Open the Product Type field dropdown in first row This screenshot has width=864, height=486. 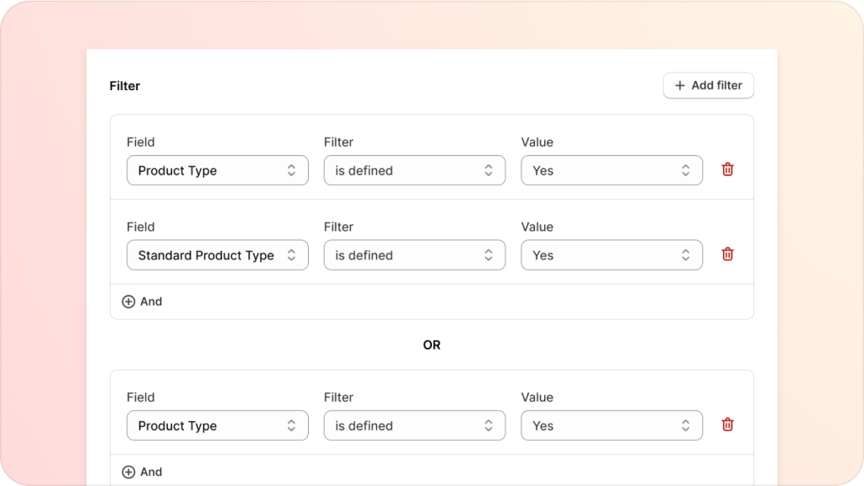click(217, 170)
